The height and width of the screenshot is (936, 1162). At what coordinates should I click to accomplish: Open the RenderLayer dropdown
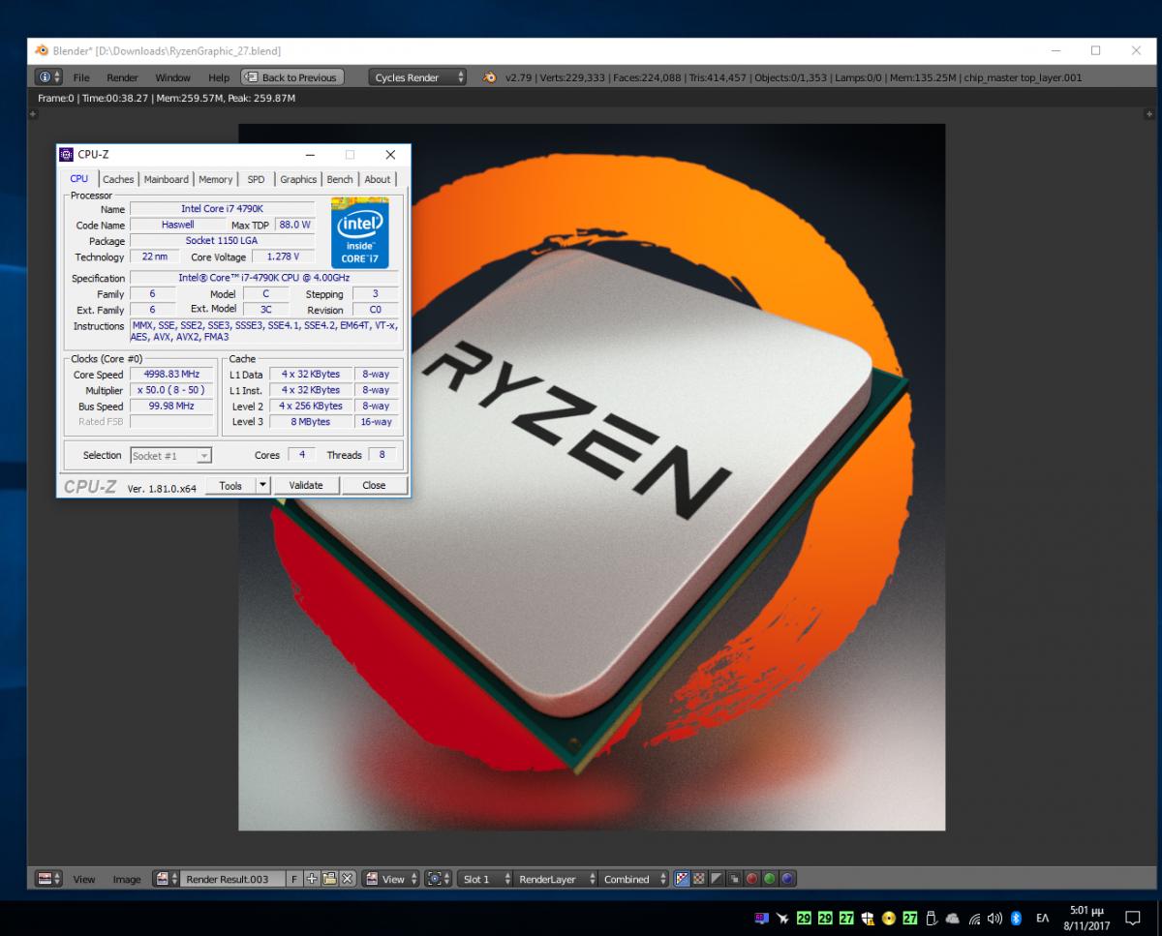[x=554, y=879]
